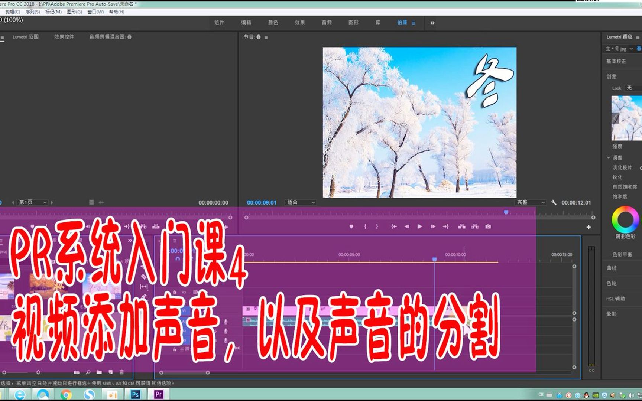The image size is (642, 401).
Task: Open the 主 * 冬.jpg clip dropdown
Action: pyautogui.click(x=631, y=49)
